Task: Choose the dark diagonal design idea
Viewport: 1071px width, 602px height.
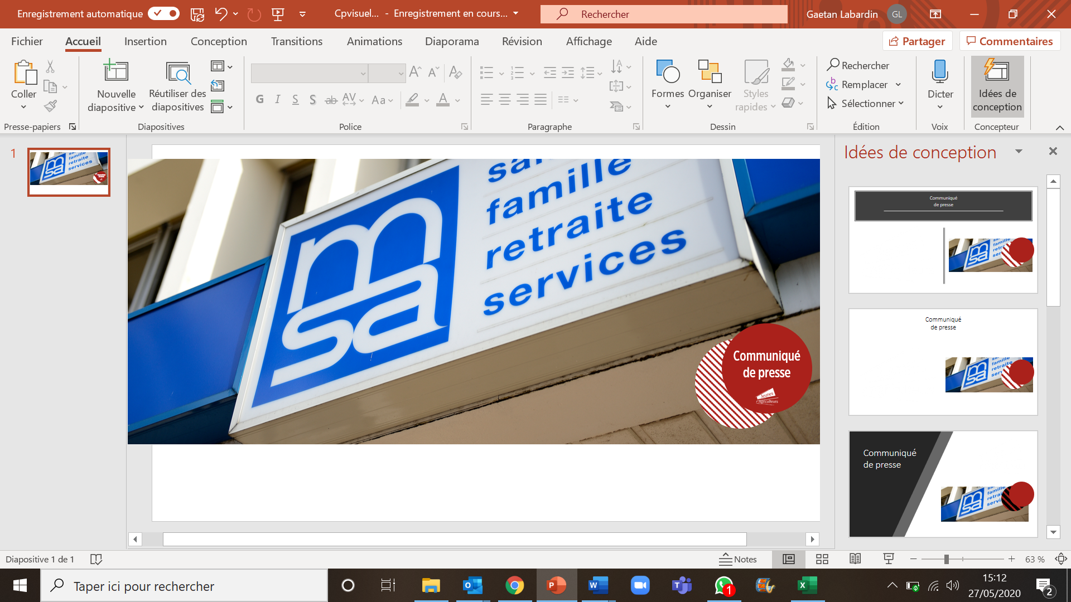Action: point(943,484)
